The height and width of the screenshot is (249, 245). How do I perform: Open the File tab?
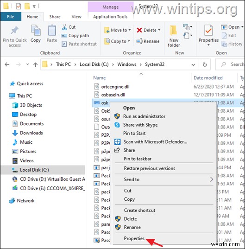[11, 17]
